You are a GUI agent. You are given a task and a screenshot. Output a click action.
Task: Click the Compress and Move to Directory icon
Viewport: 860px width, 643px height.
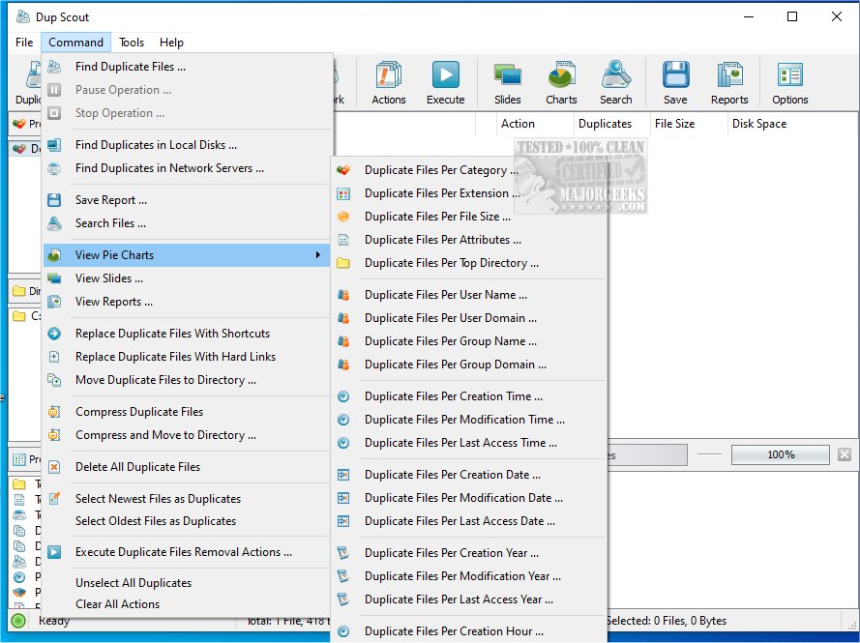(54, 435)
